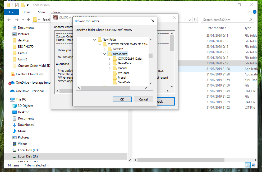The height and width of the screenshot is (172, 262).
Task: Select the GameData folder in tree
Action: pos(125,63)
